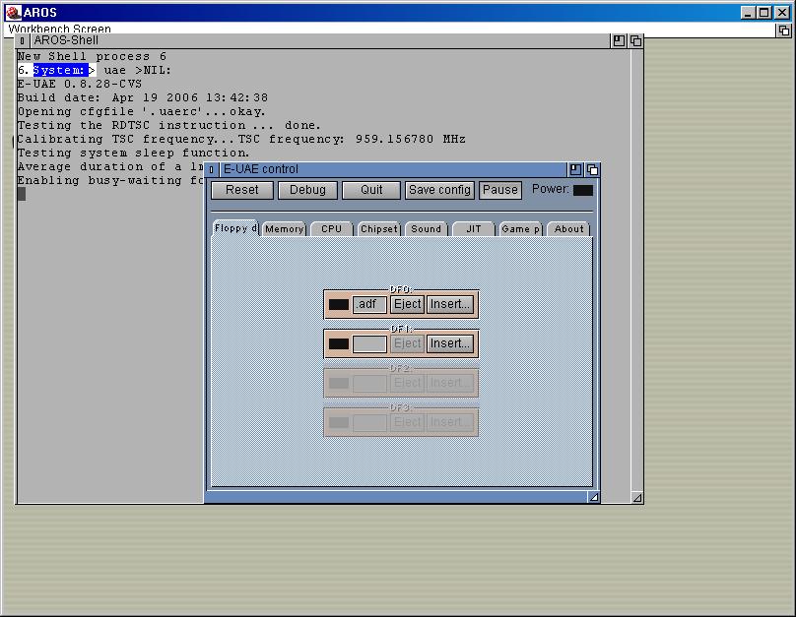This screenshot has width=796, height=617.
Task: Click the empty DF1 filename field
Action: click(369, 344)
